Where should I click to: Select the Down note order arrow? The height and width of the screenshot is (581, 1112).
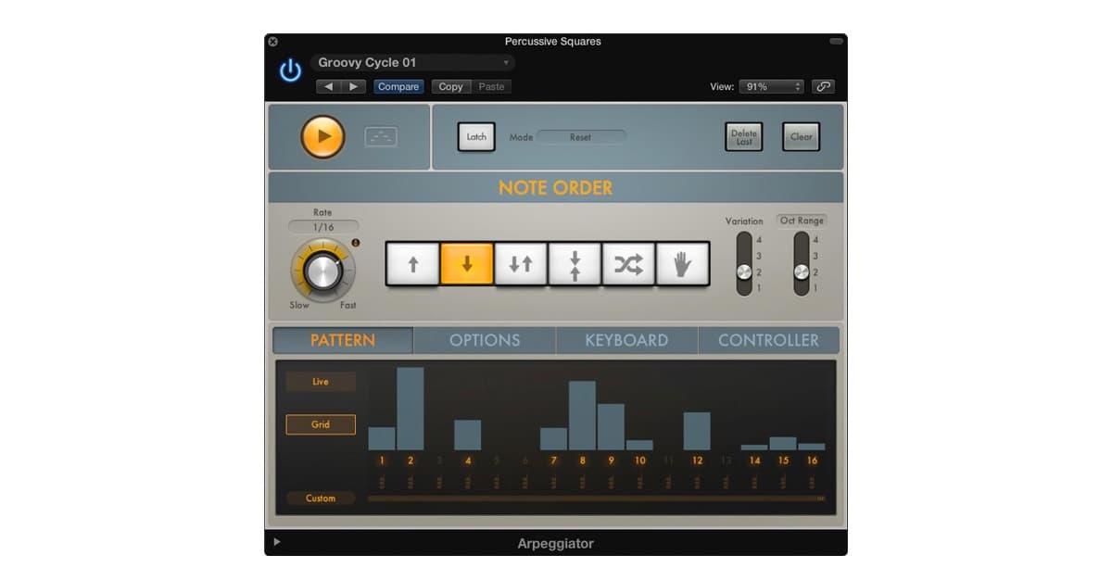[x=467, y=264]
